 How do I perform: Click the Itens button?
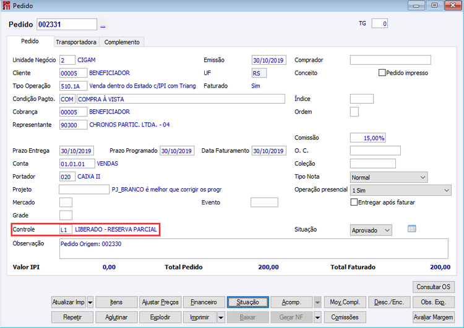pyautogui.click(x=116, y=302)
